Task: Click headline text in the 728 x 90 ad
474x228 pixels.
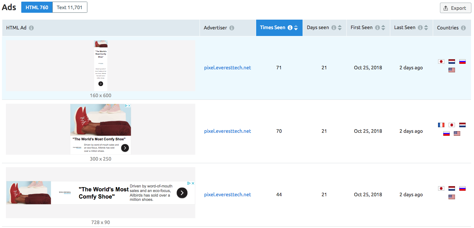Action: tap(104, 193)
